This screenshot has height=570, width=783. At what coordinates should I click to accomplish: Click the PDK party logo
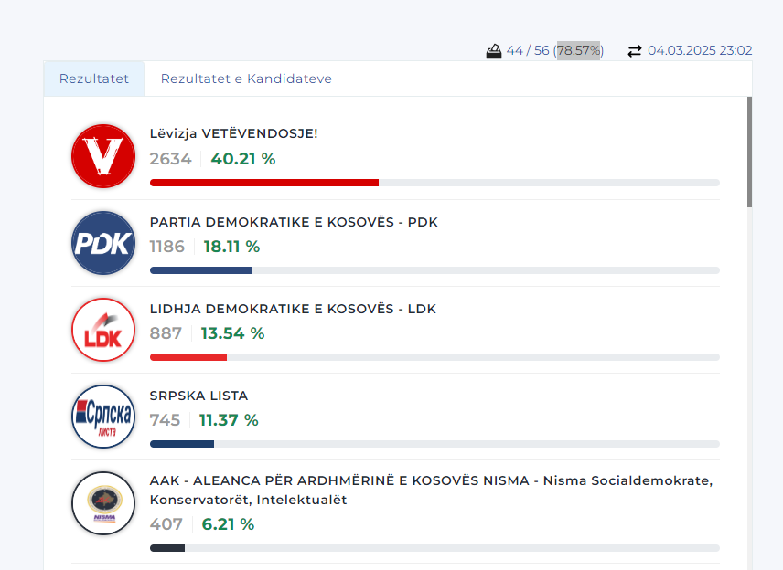103,243
